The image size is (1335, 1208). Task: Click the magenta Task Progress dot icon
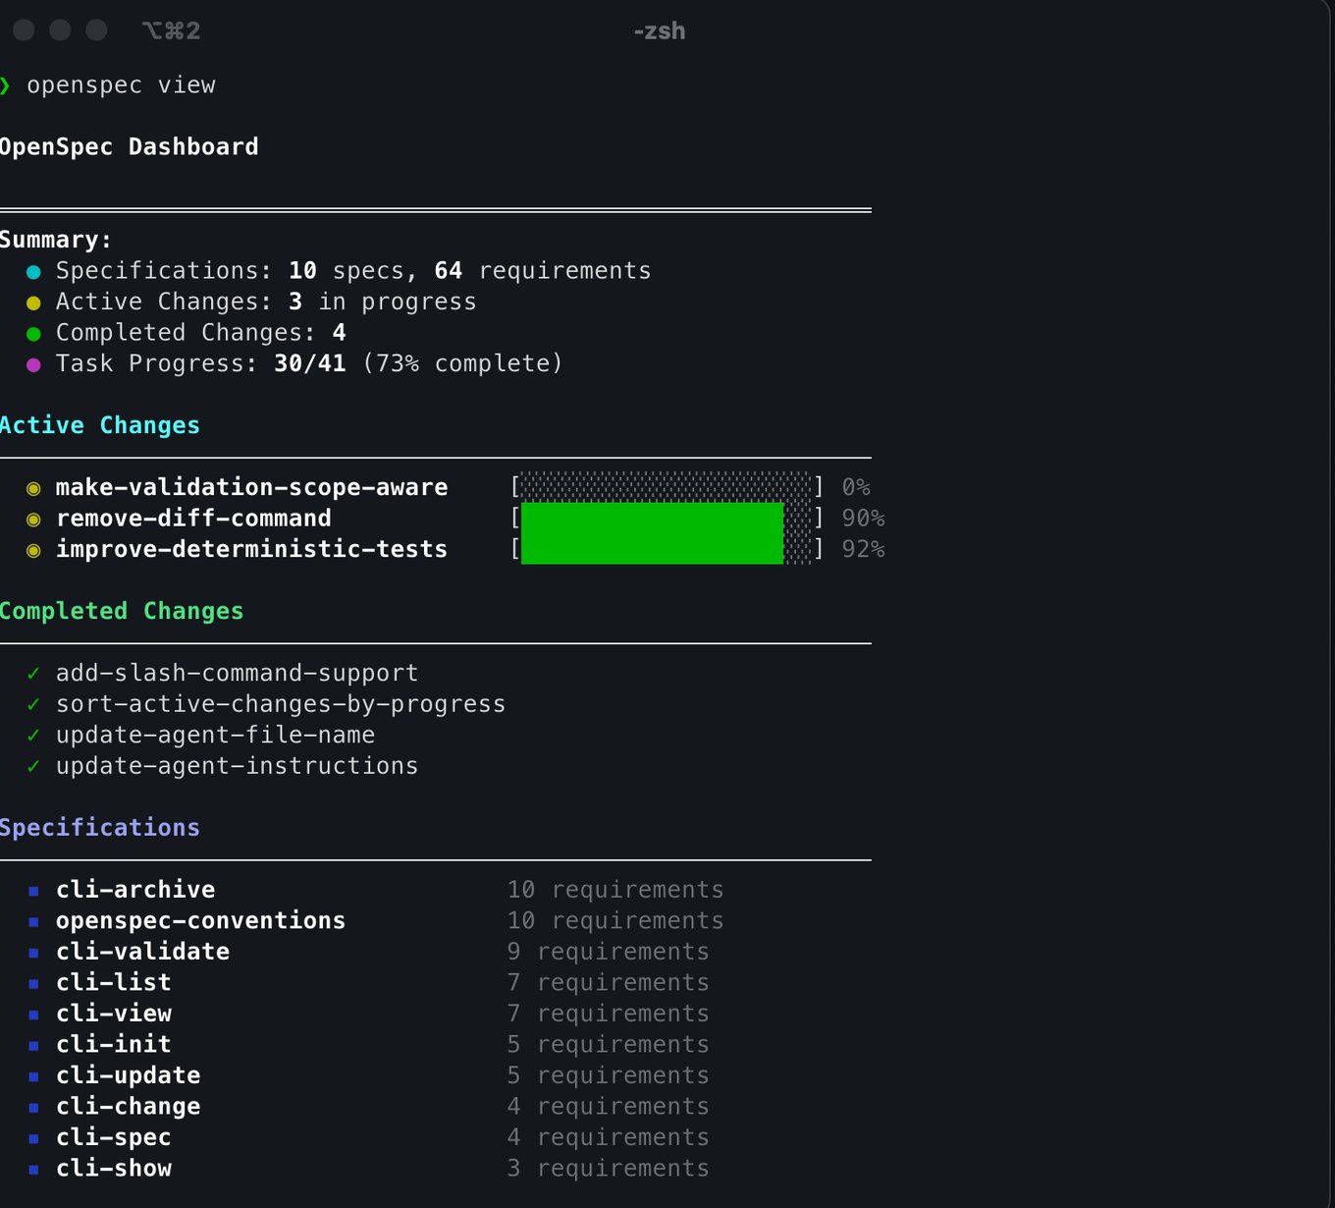pos(34,364)
